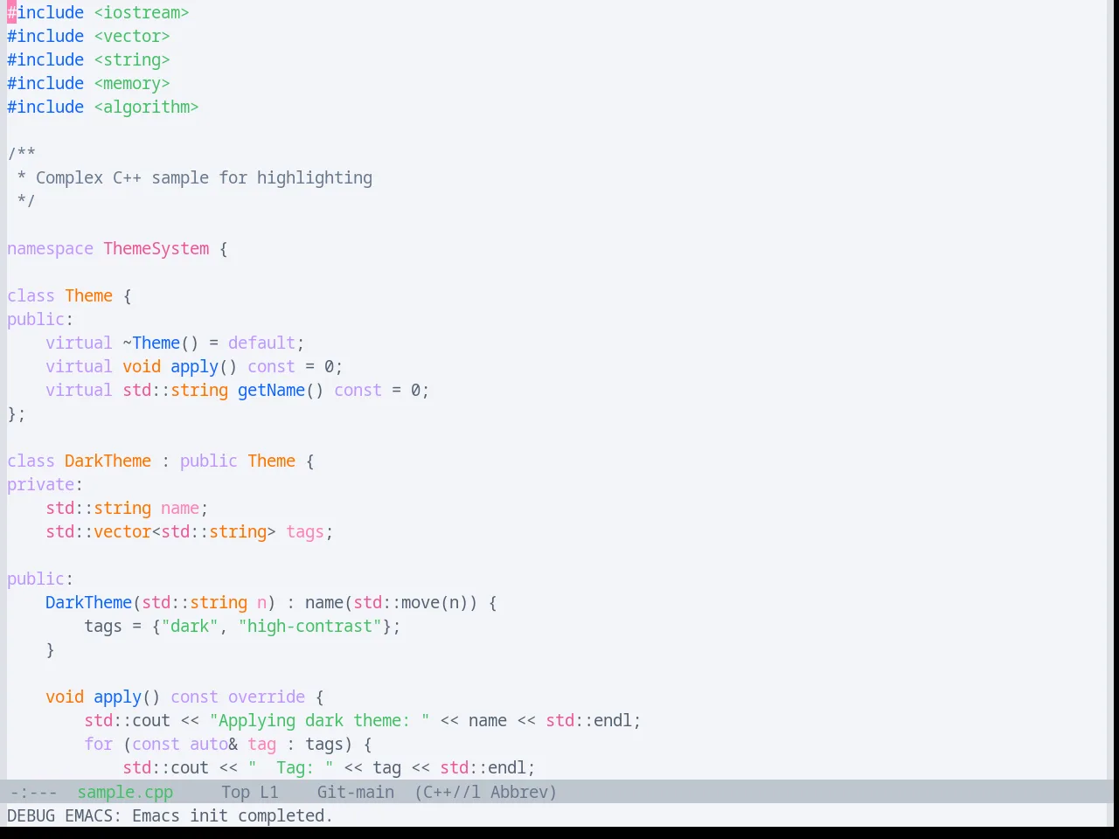1119x839 pixels.
Task: Click the name member variable declaration
Action: [x=180, y=508]
